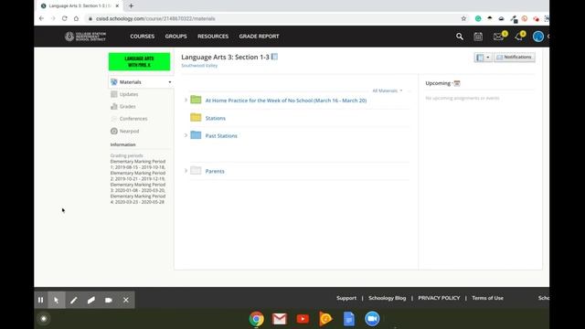Open the GRADE REPORT page
The image size is (585, 329).
pos(259,37)
